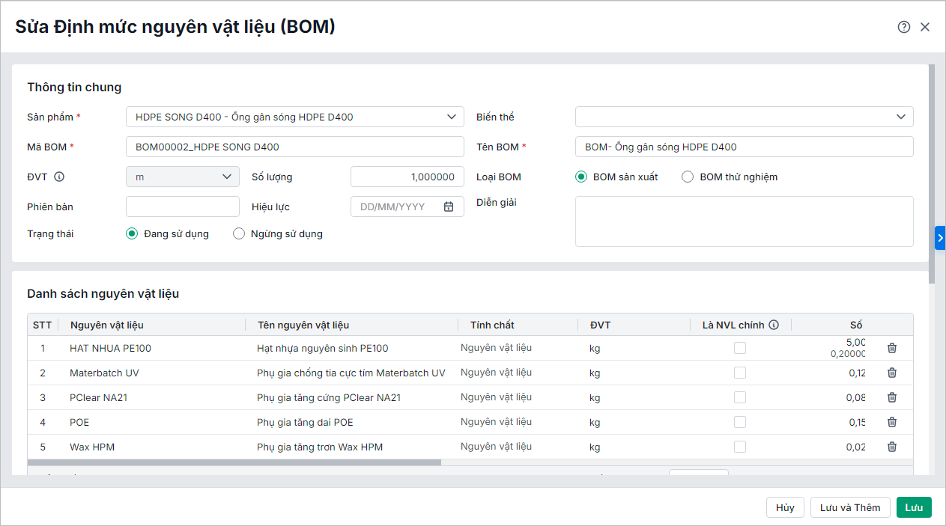Delete the Wax HPM row
The height and width of the screenshot is (526, 946).
click(891, 447)
